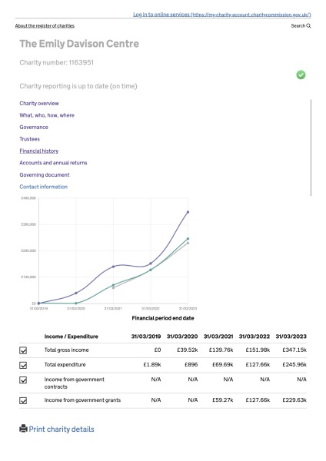The height and width of the screenshot is (461, 326).
Task: Uncheck Income from government grants checkbox
Action: pyautogui.click(x=23, y=400)
